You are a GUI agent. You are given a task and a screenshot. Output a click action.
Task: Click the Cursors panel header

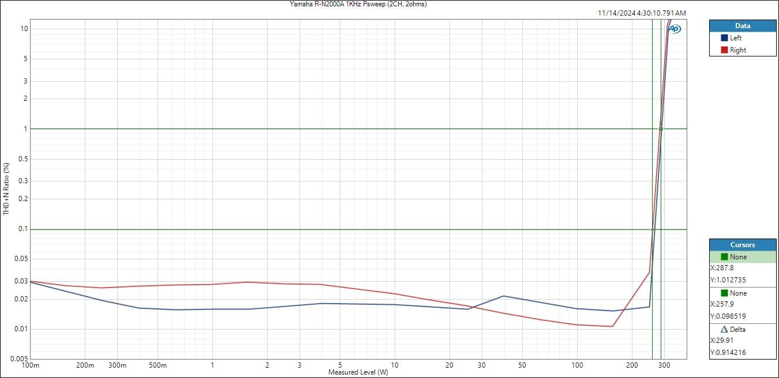tap(743, 245)
